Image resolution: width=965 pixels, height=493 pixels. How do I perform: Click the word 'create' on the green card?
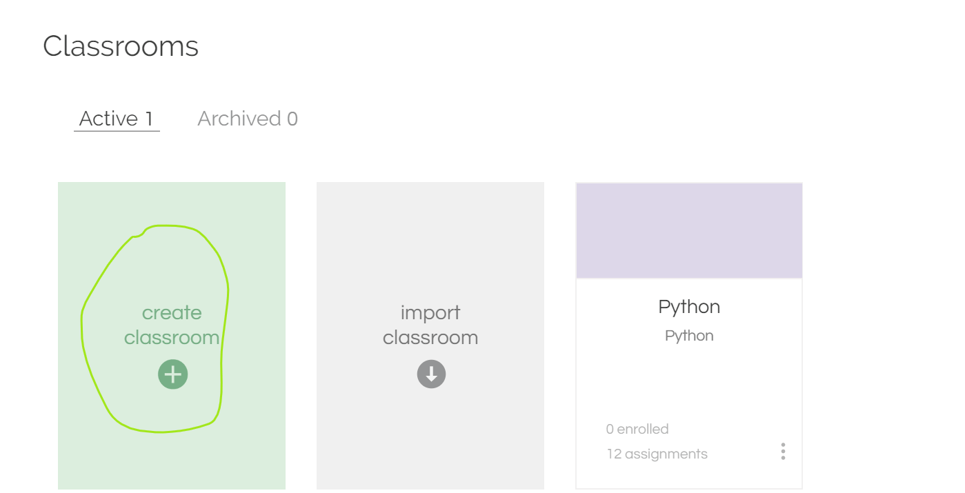pos(172,313)
